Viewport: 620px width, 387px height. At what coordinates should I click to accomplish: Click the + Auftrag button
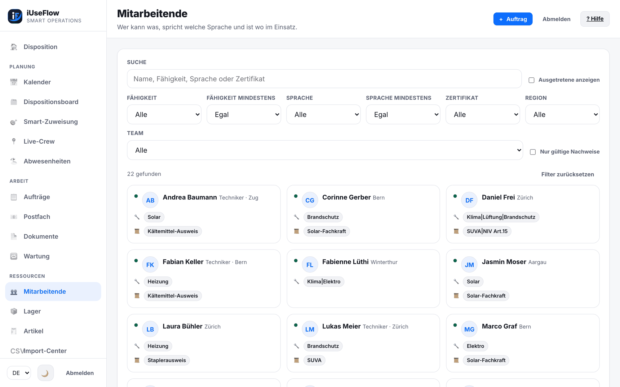point(513,19)
